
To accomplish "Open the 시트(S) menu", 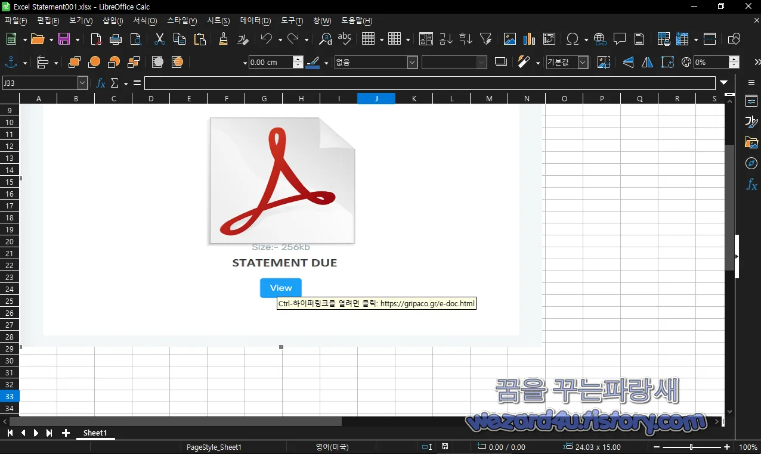I will (218, 21).
